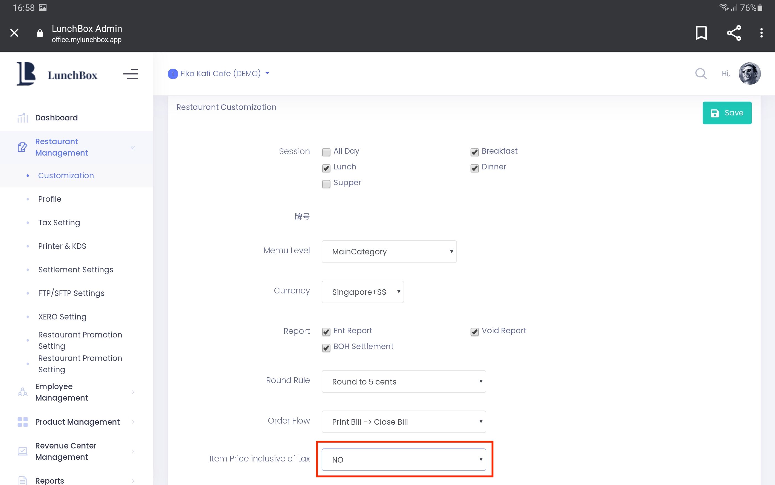Click the Save button
Screen dimensions: 775x485
727,113
